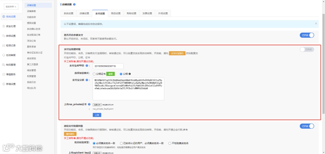The height and width of the screenshot is (154, 325).
Task: Open 功能名称 submenu item
Action: [x=32, y=17]
